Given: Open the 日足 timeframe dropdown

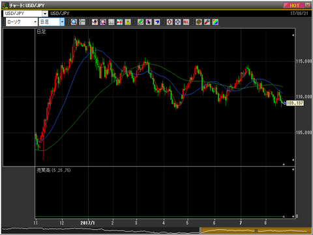Looking at the screenshot, I should [x=62, y=22].
